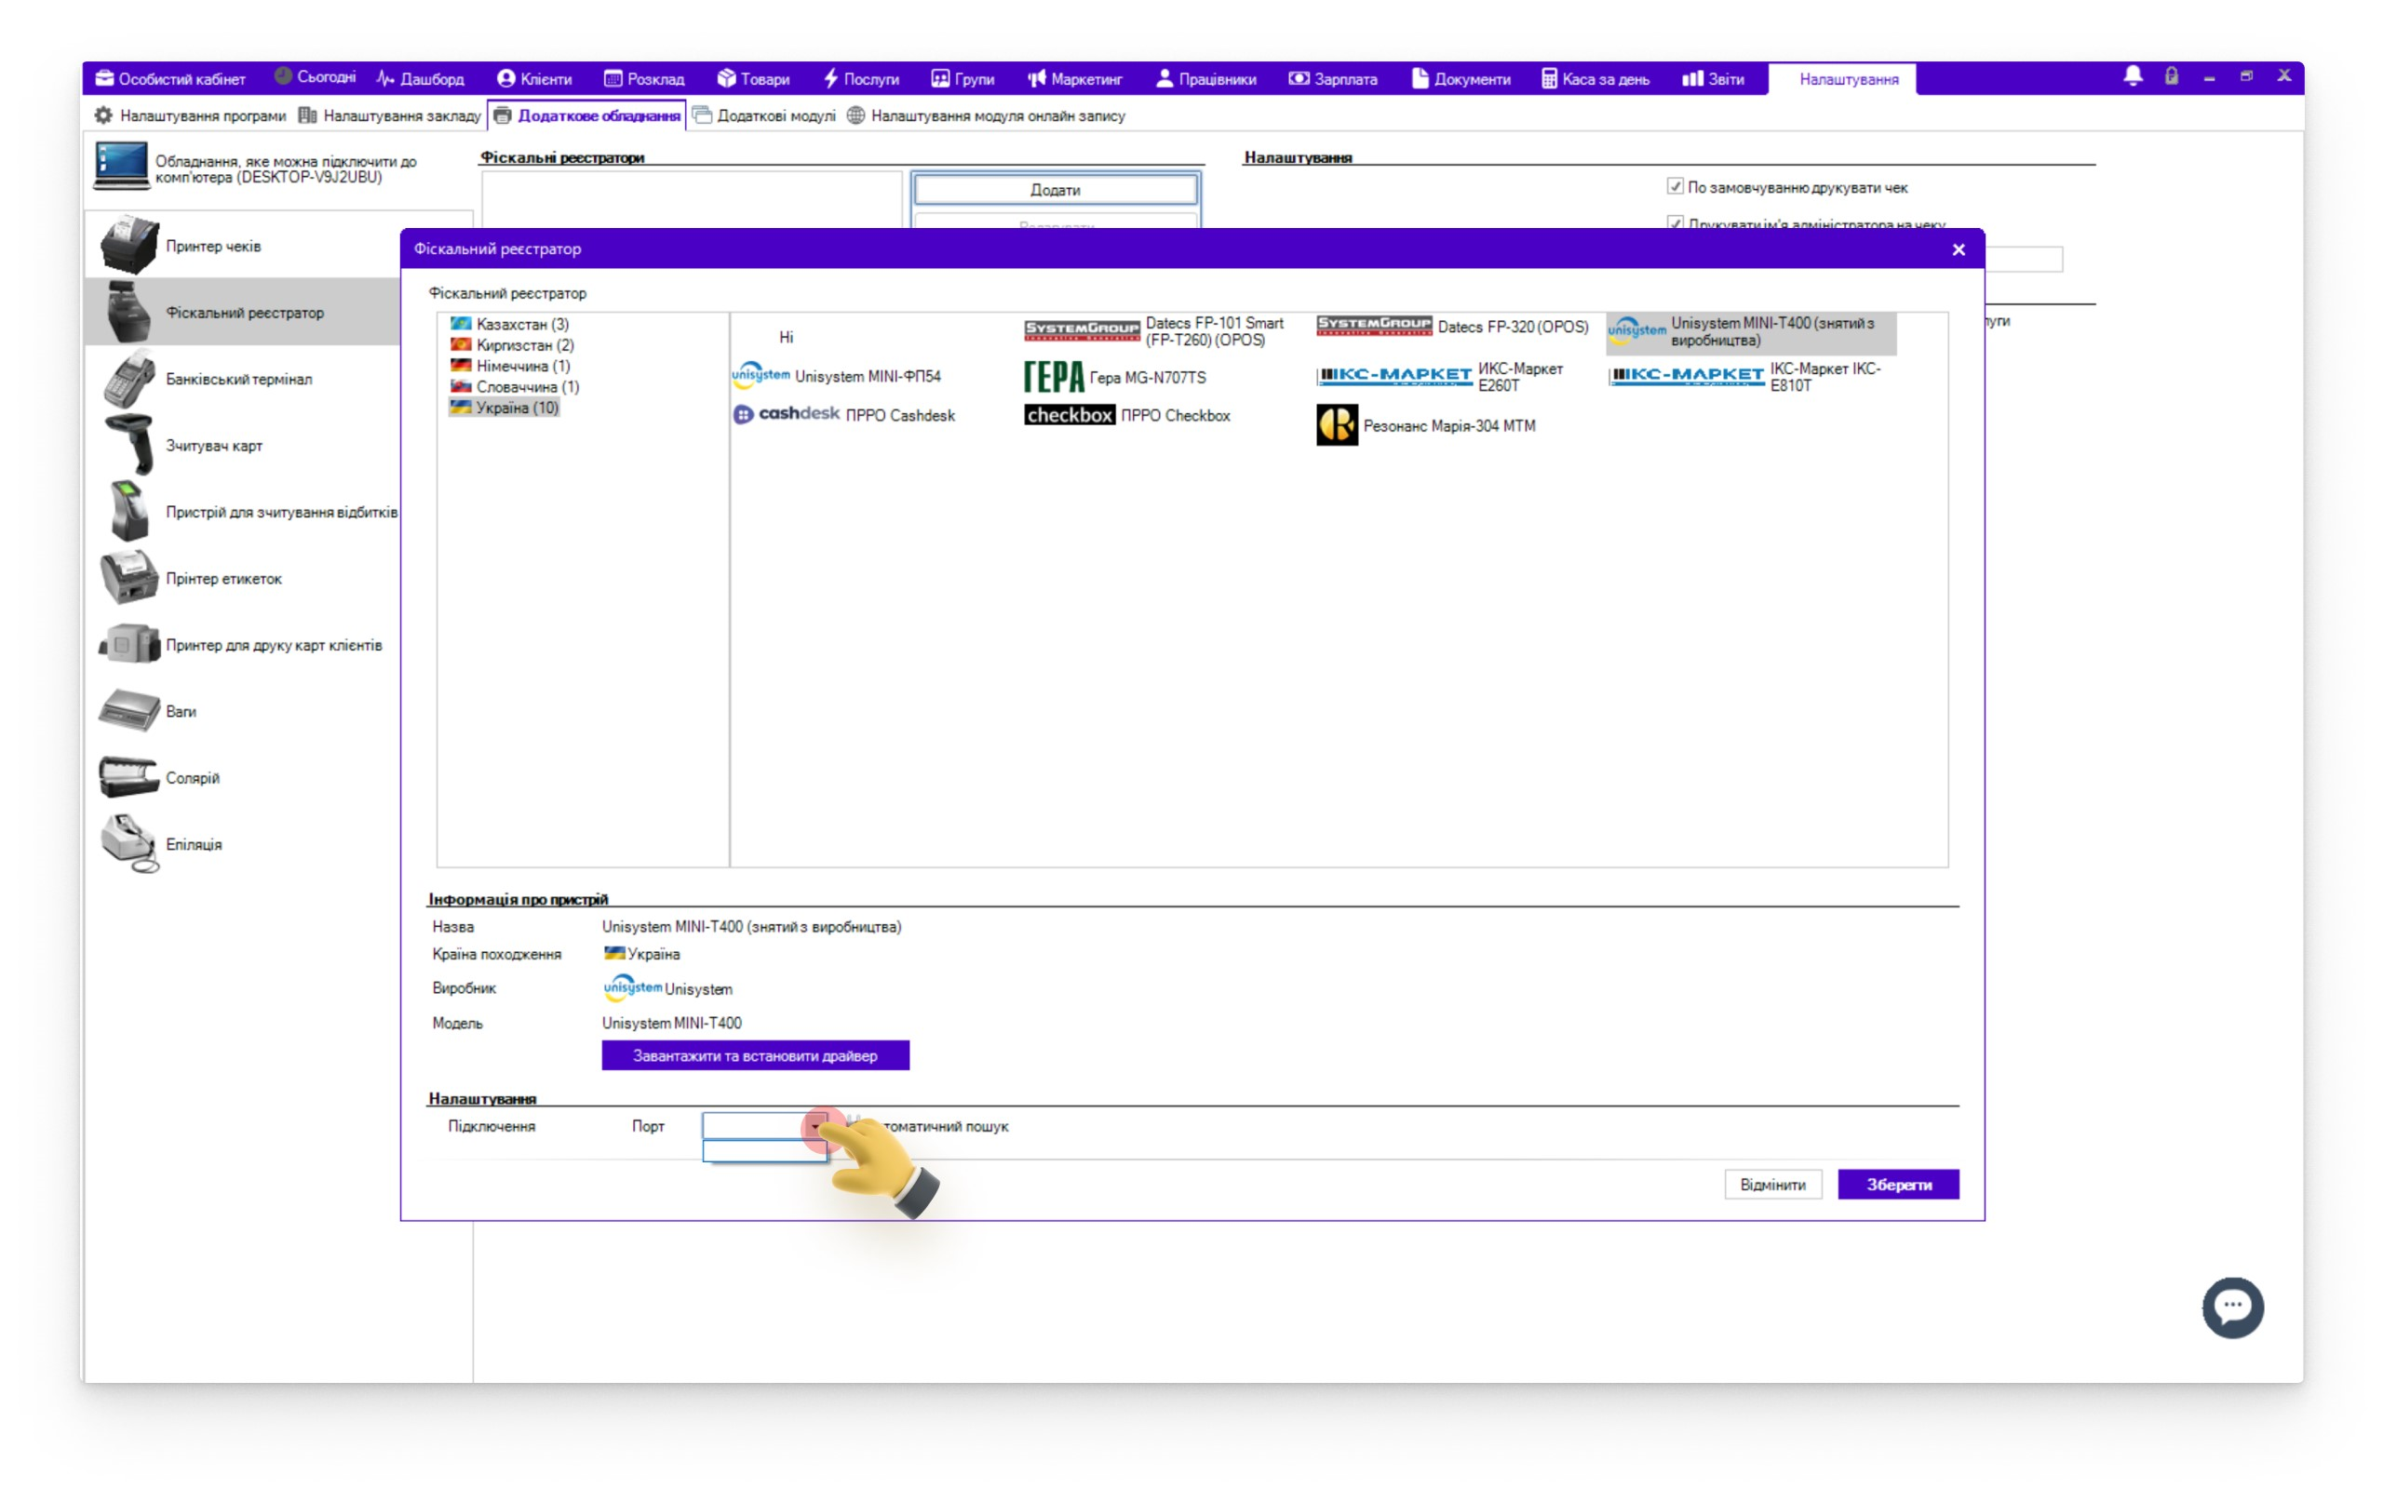Open the Зарплата tab
The width and height of the screenshot is (2383, 1489).
(x=1332, y=79)
